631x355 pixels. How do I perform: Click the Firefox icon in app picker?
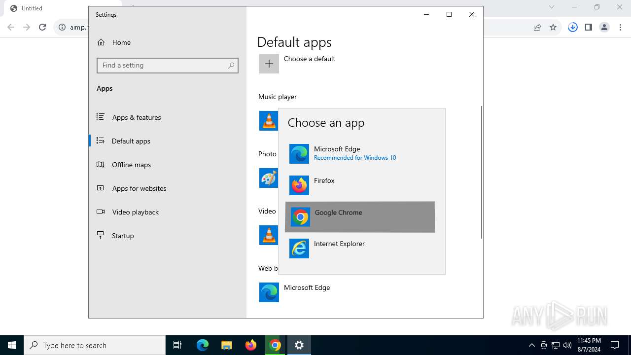tap(299, 185)
